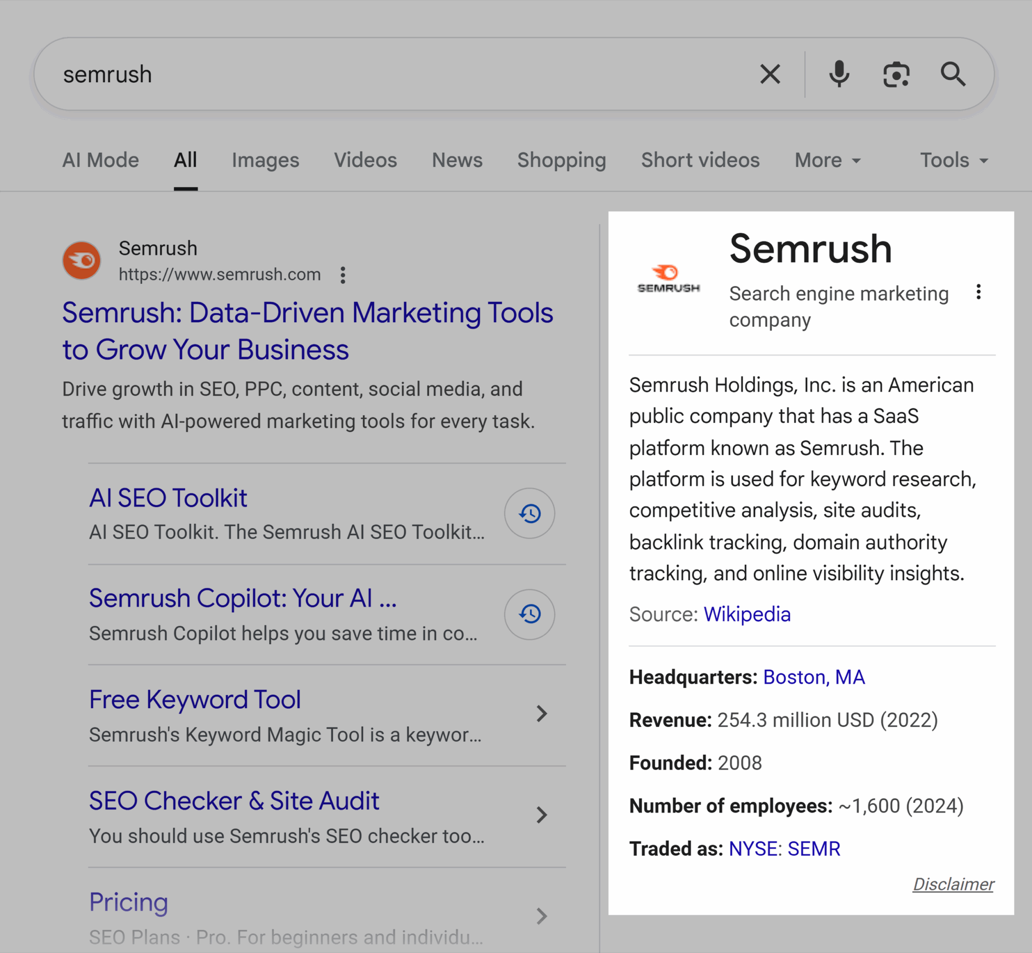The height and width of the screenshot is (953, 1032).
Task: Clear the search query with the X icon
Action: (770, 74)
